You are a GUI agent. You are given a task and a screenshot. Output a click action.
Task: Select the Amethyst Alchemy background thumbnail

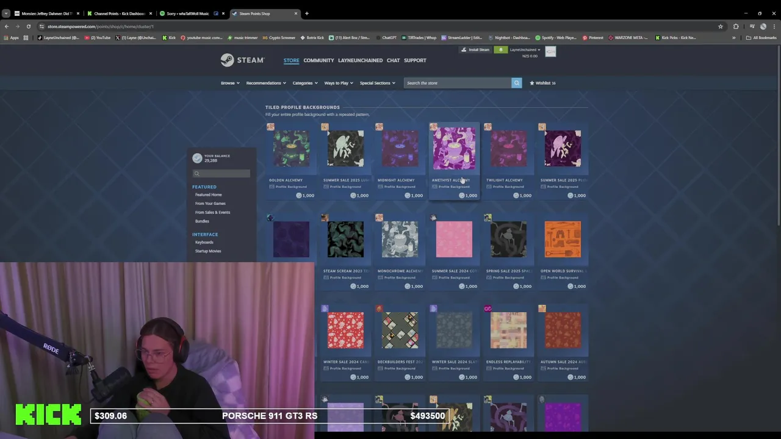click(454, 148)
